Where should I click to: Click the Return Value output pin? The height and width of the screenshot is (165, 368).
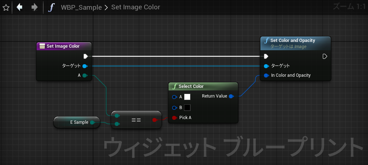click(x=231, y=96)
